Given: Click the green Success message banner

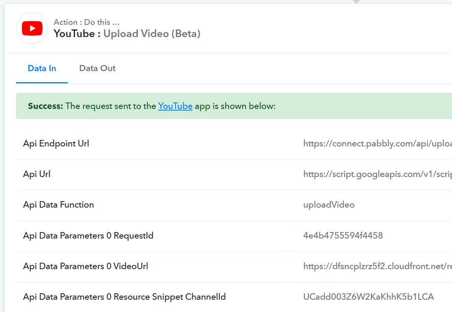Looking at the screenshot, I should [x=234, y=106].
